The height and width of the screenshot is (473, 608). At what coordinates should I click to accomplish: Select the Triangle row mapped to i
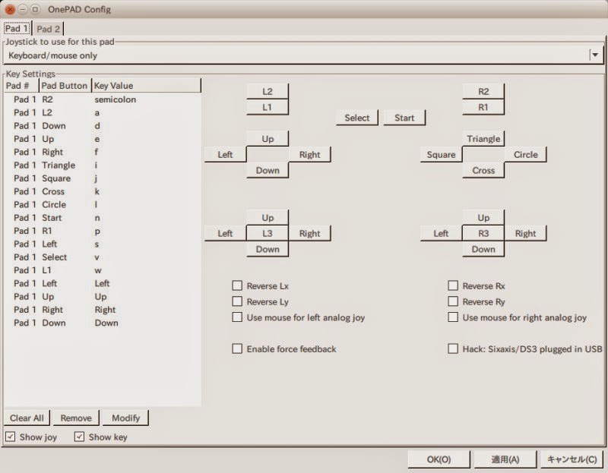pyautogui.click(x=103, y=166)
